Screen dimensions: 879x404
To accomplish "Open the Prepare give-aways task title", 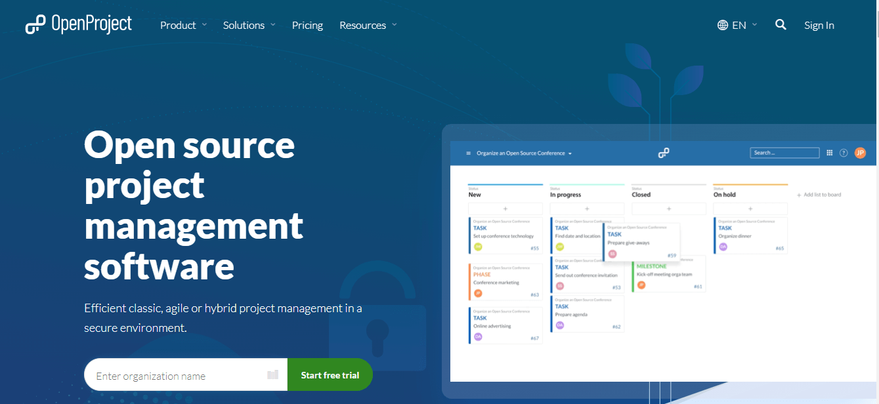I will (629, 243).
